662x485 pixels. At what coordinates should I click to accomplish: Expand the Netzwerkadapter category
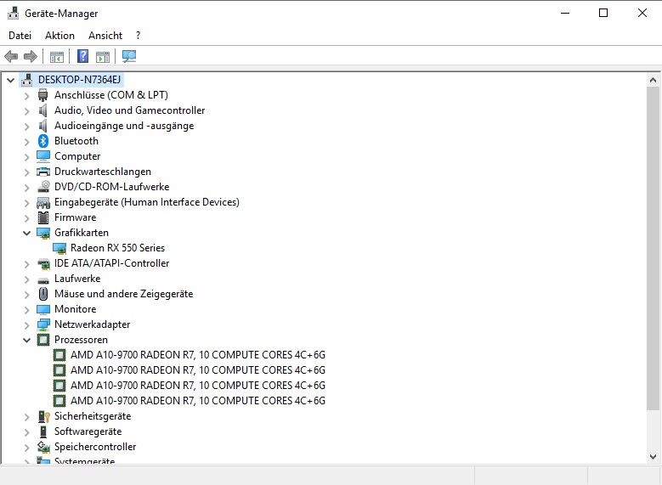(x=26, y=325)
